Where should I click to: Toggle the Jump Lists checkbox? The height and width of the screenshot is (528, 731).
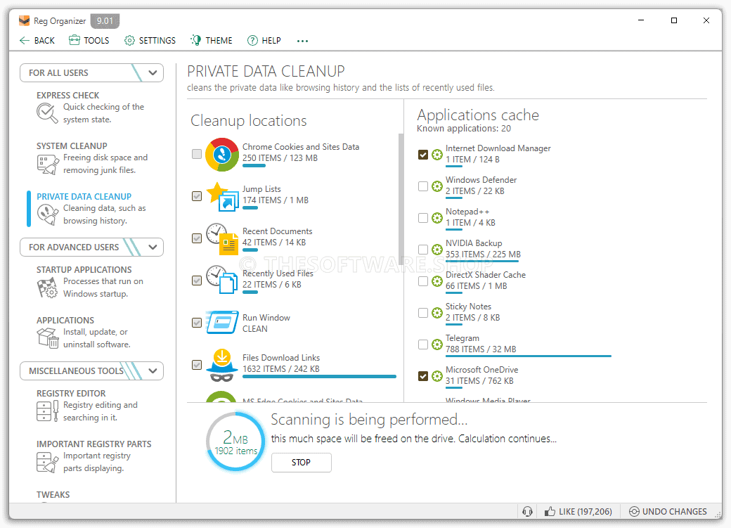click(x=197, y=196)
